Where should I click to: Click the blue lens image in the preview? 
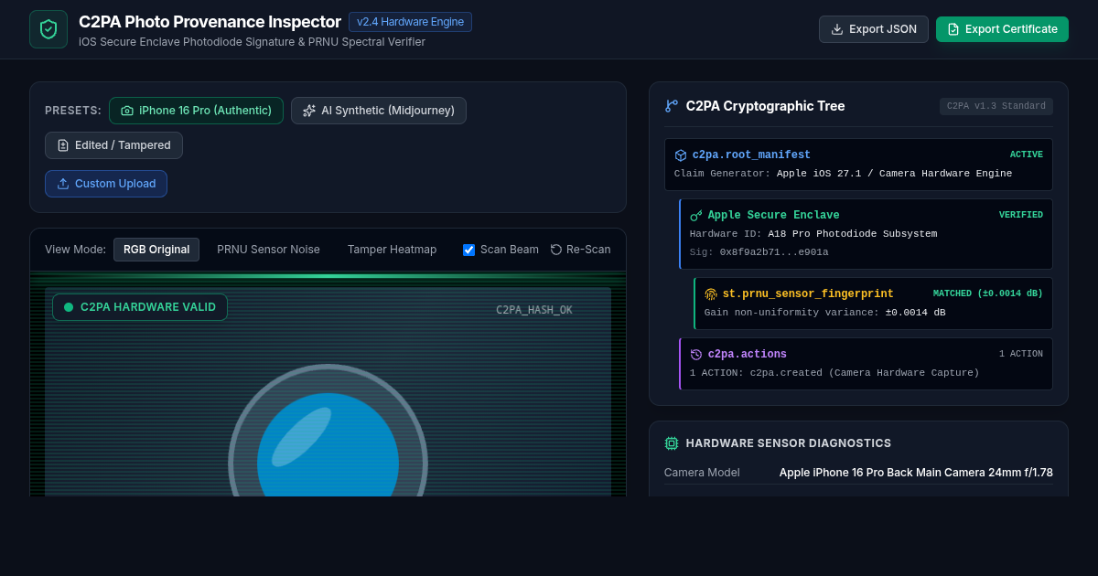328,445
